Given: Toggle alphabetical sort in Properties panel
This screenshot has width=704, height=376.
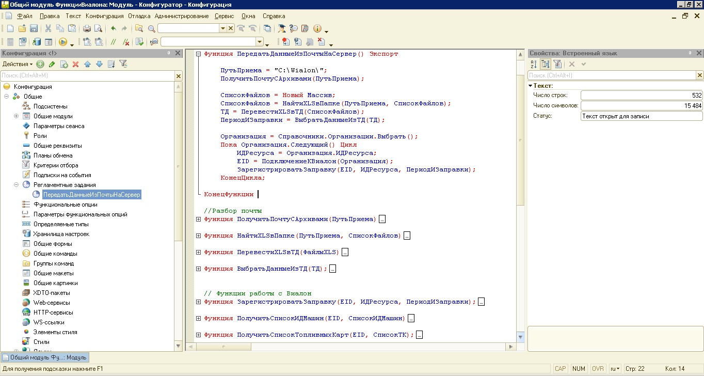Looking at the screenshot, I should click(x=534, y=64).
